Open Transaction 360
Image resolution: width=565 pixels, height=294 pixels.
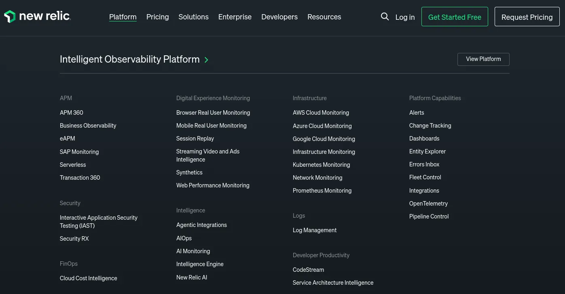click(80, 178)
